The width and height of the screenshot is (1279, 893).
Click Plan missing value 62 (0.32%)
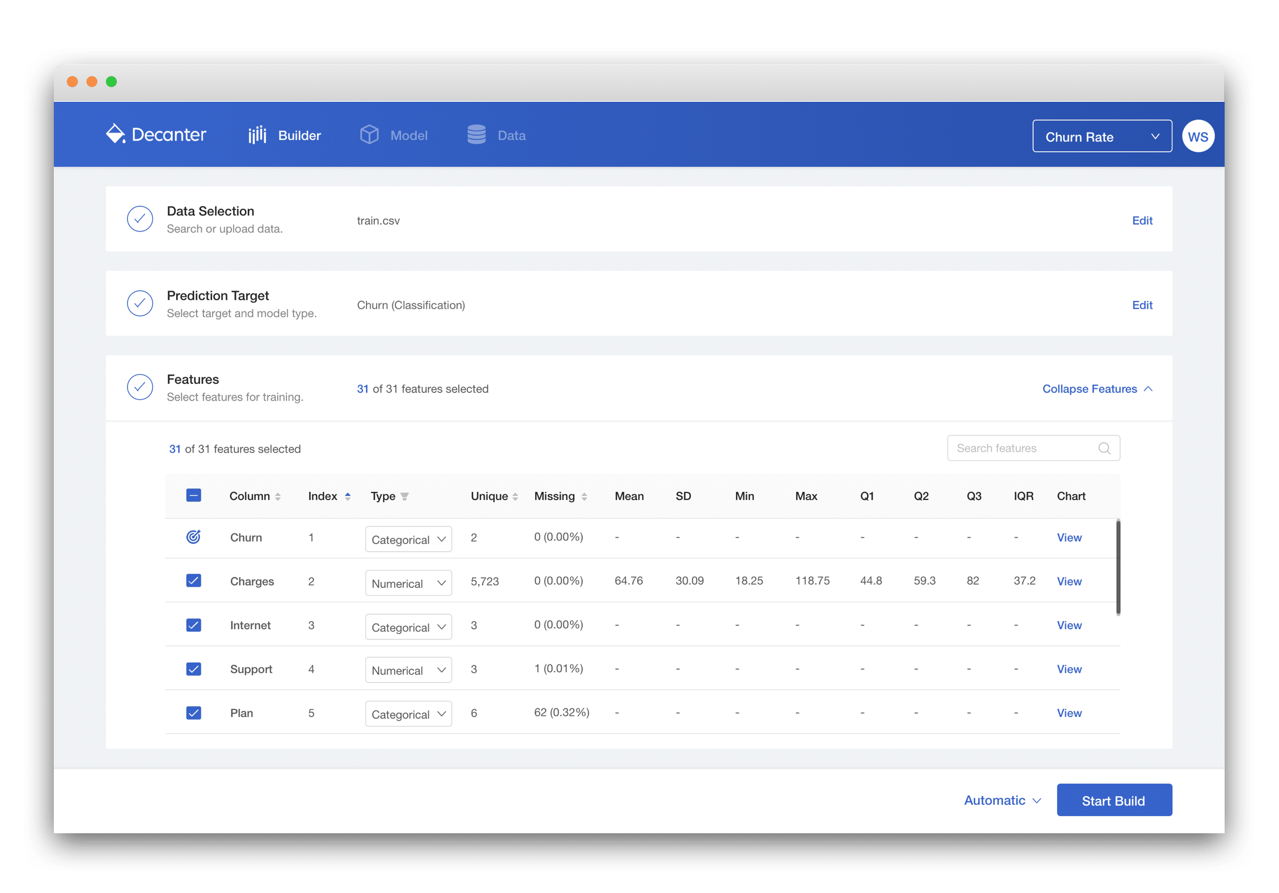[x=561, y=713]
